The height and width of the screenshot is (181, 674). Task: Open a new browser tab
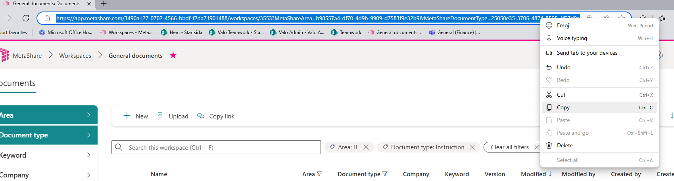[104, 4]
